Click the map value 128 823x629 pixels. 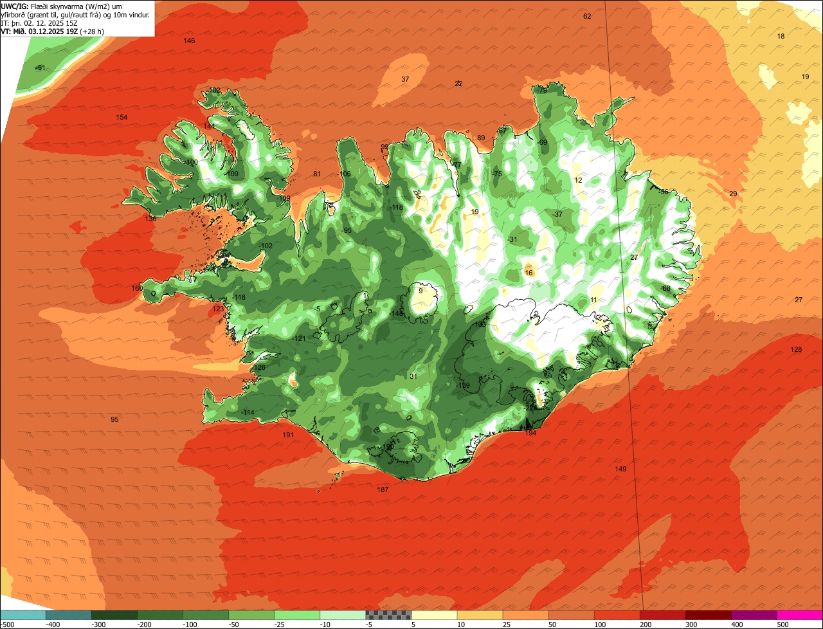point(796,349)
